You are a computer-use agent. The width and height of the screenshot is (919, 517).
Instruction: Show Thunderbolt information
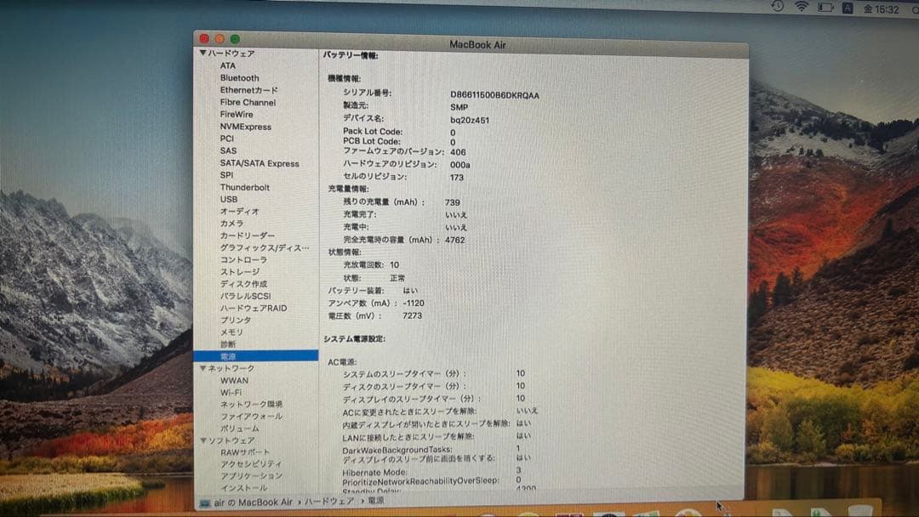[244, 187]
